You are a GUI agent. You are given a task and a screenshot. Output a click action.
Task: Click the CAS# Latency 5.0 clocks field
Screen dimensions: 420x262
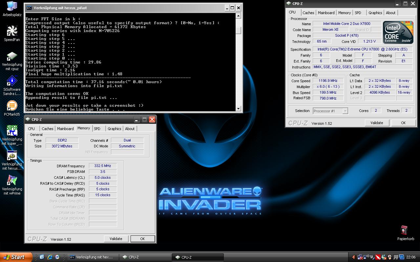coord(103,178)
